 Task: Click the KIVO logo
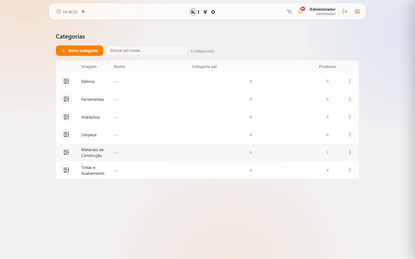[x=202, y=12]
